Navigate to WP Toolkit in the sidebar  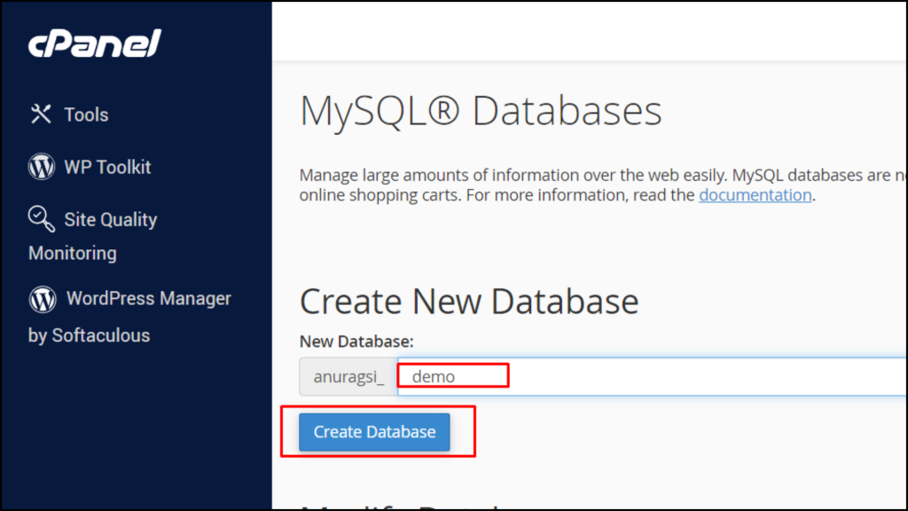tap(107, 166)
